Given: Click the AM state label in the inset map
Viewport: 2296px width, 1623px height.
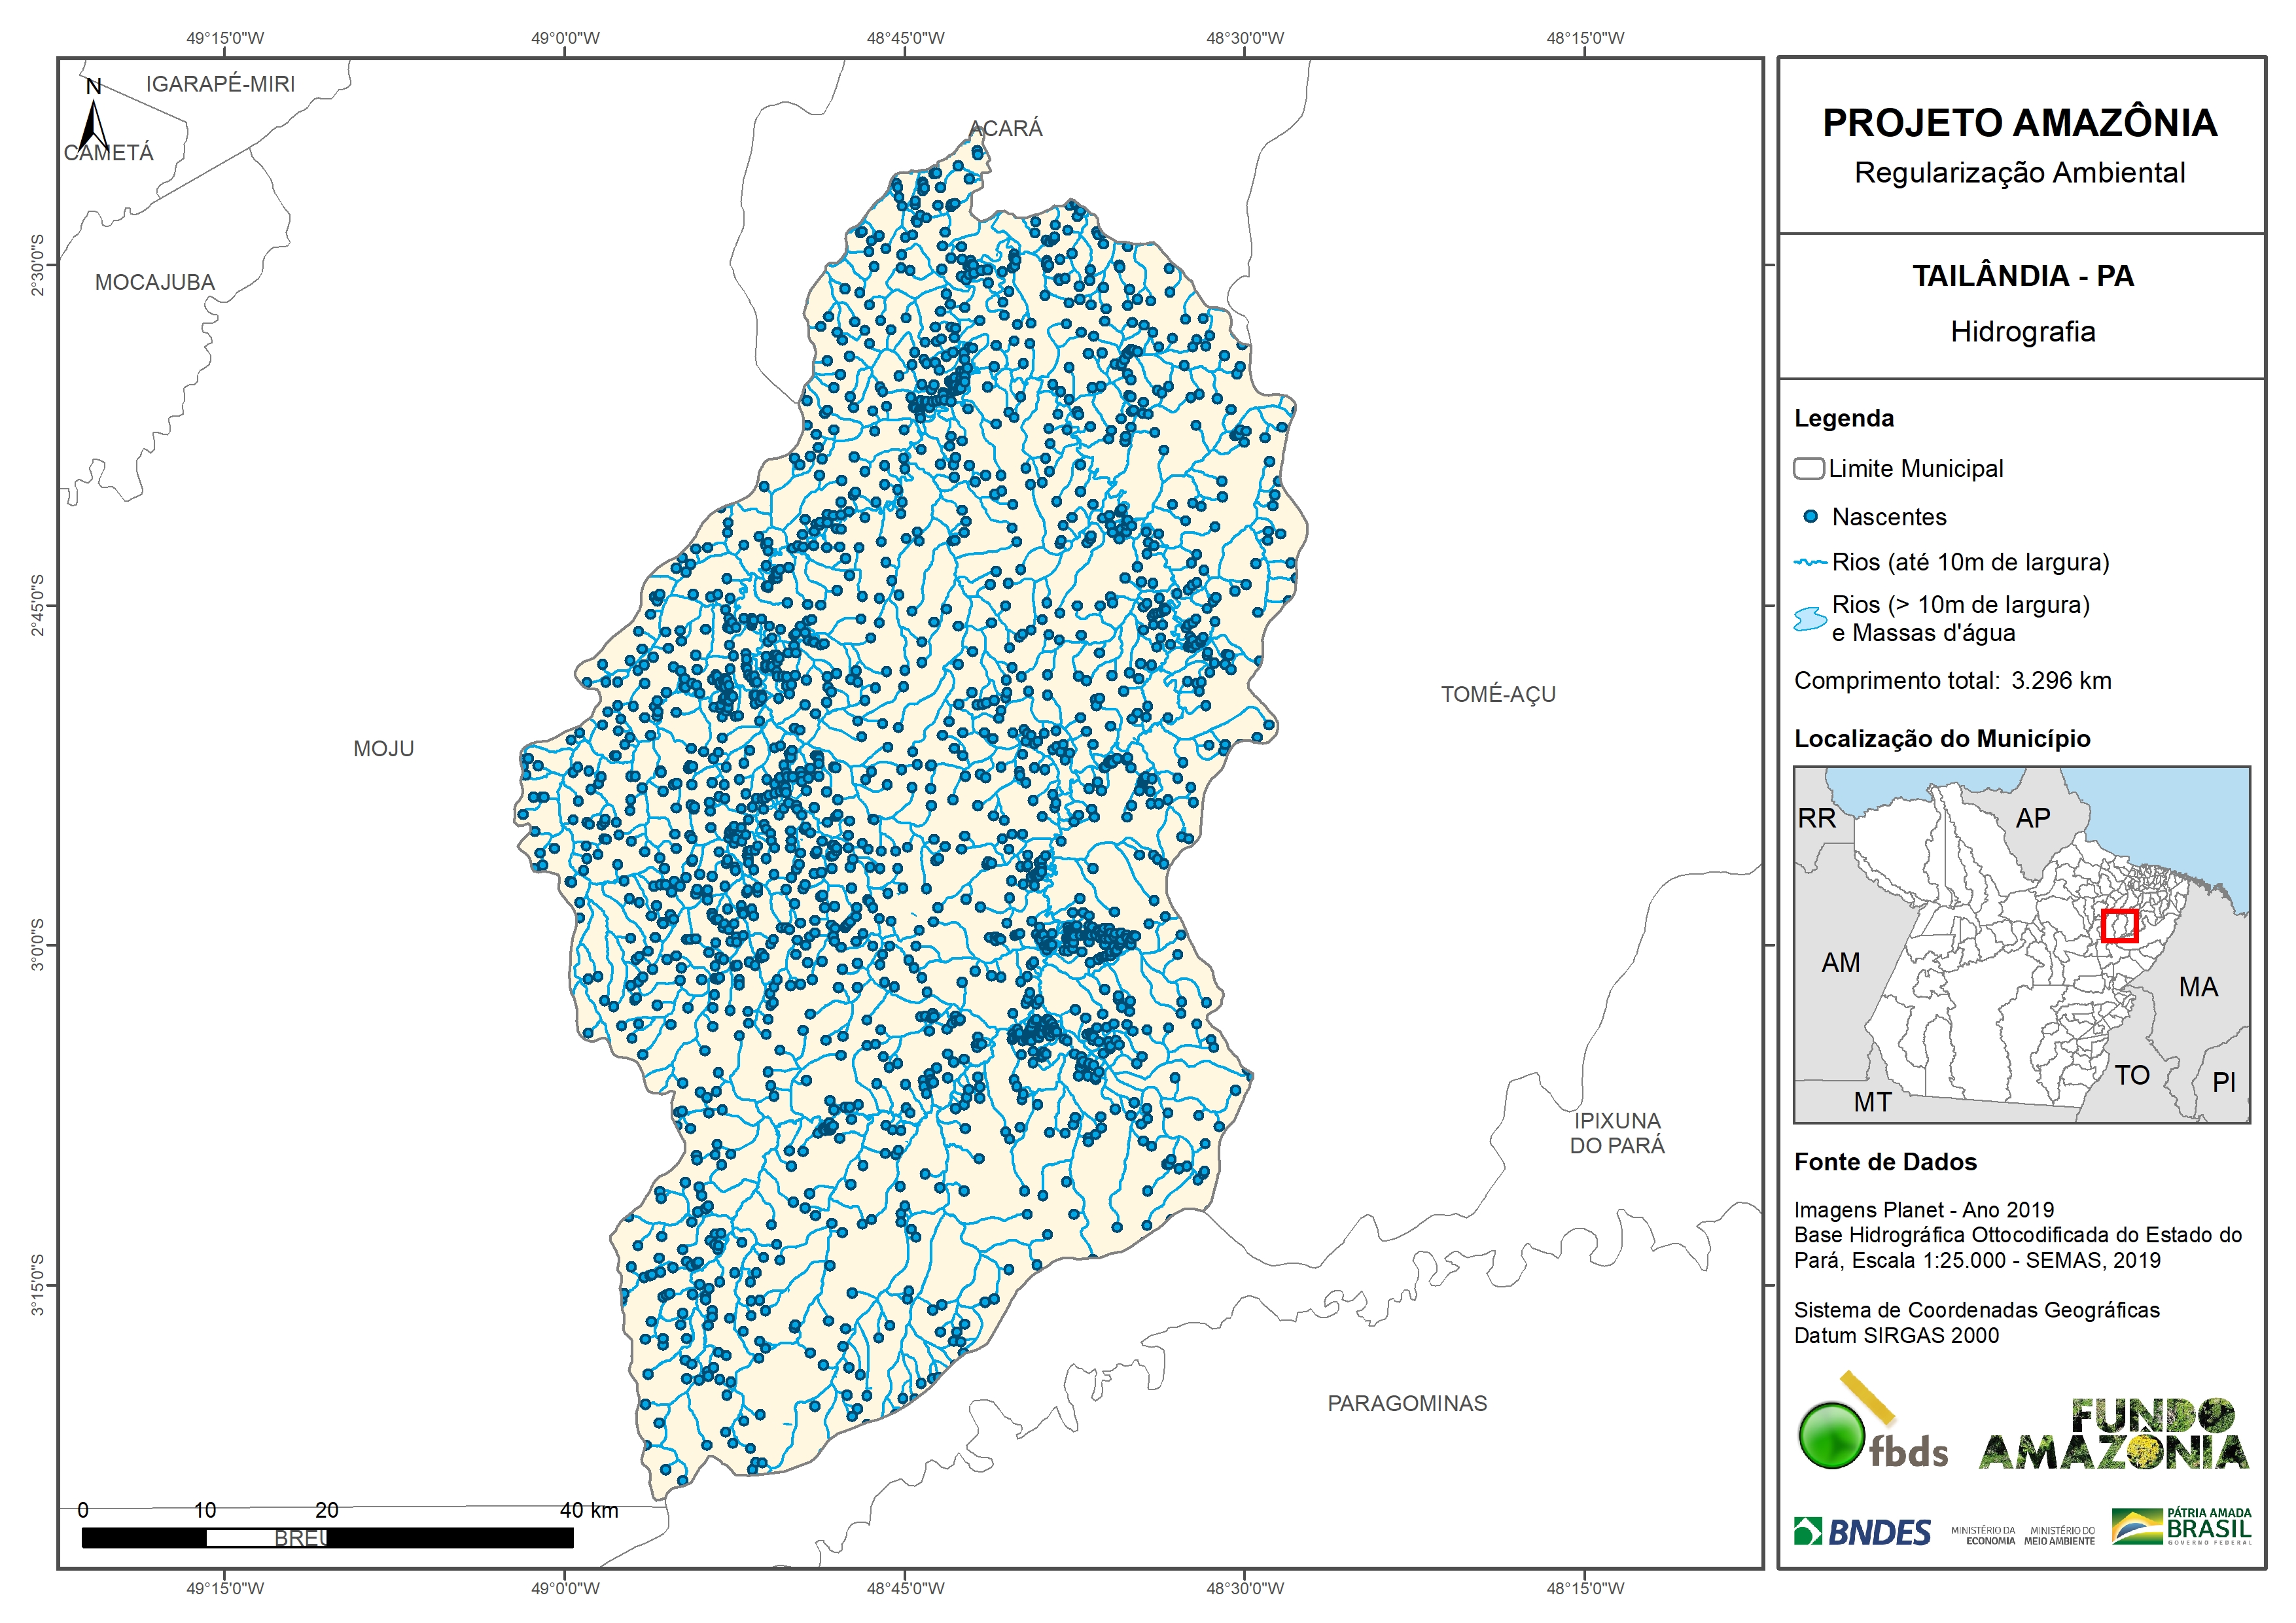Looking at the screenshot, I should (1840, 963).
